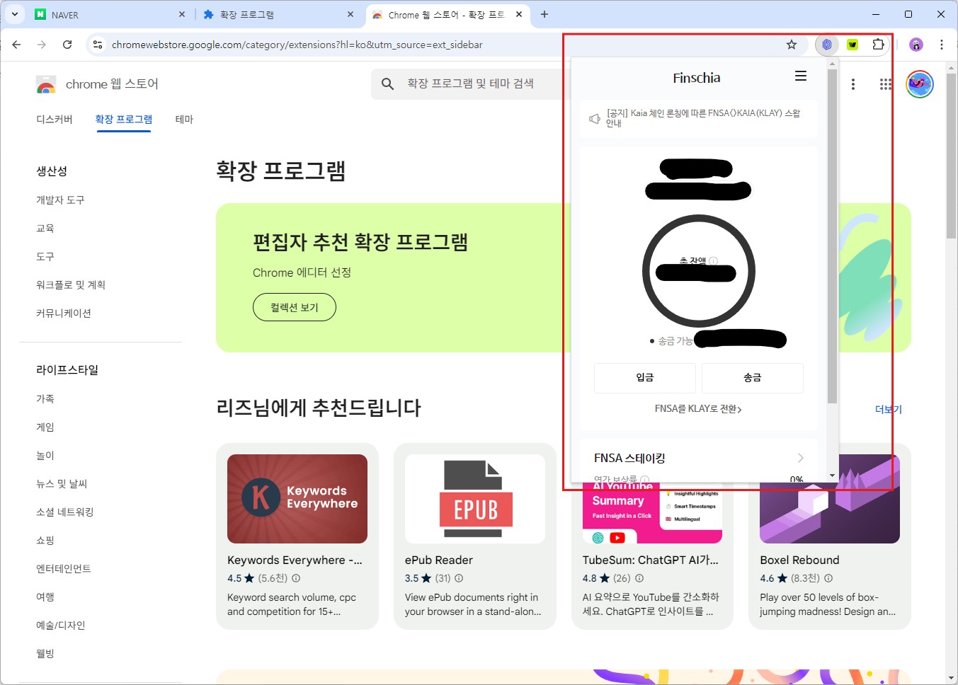
Task: Open the 게임 category
Action: [x=45, y=427]
